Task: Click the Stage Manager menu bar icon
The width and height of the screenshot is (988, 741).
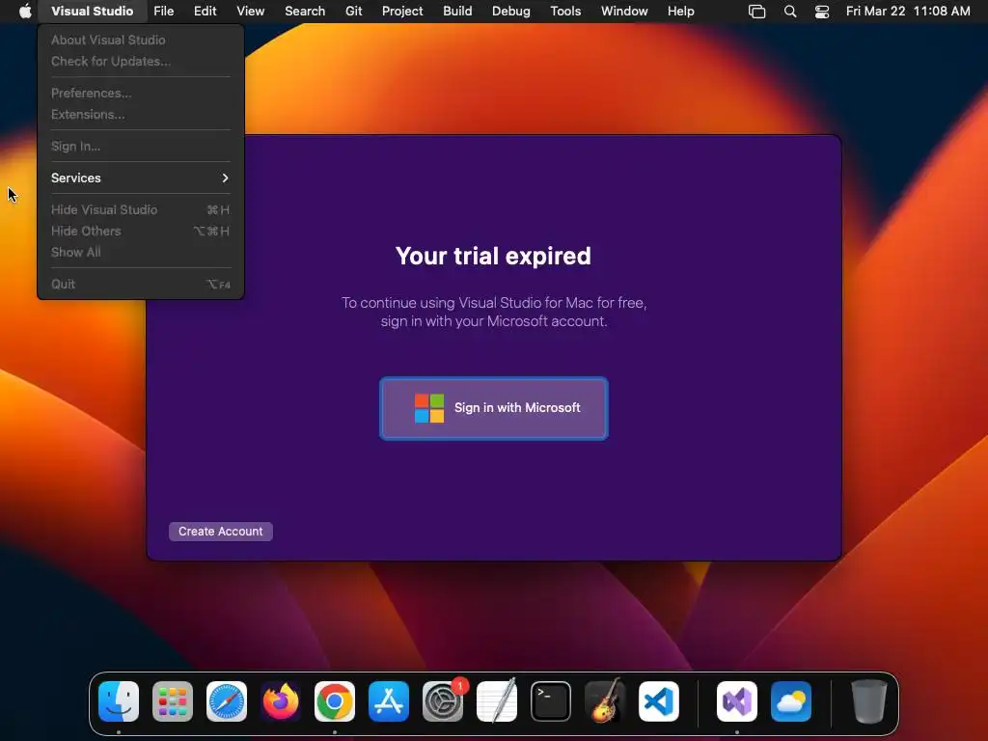Action: tap(756, 12)
